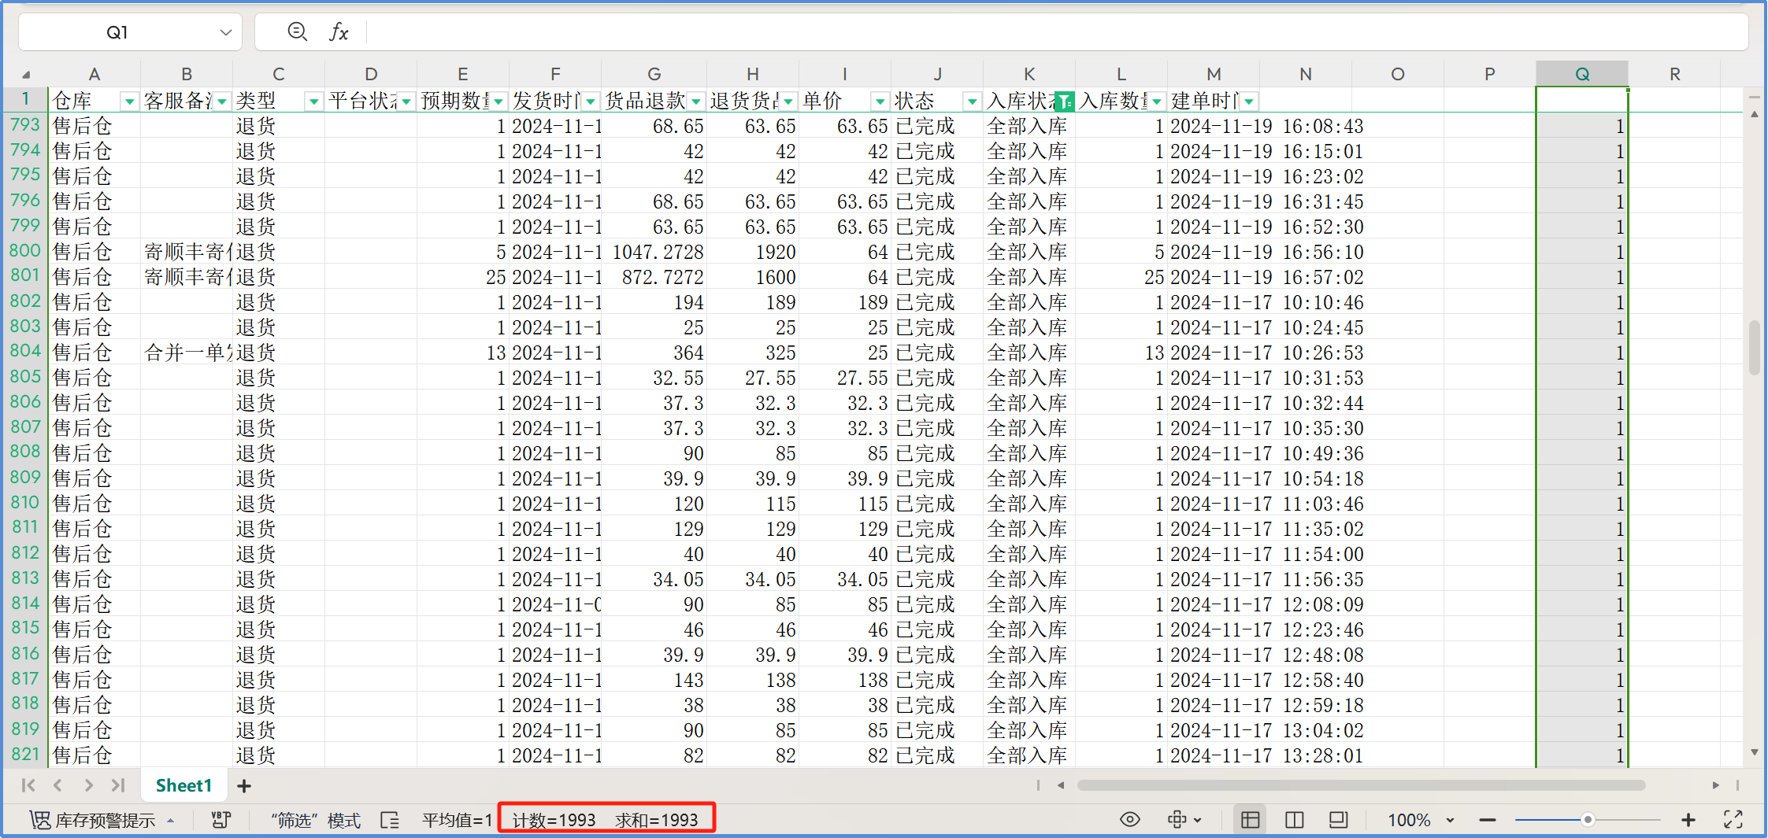Select the cell reading 合并一单

coord(187,353)
